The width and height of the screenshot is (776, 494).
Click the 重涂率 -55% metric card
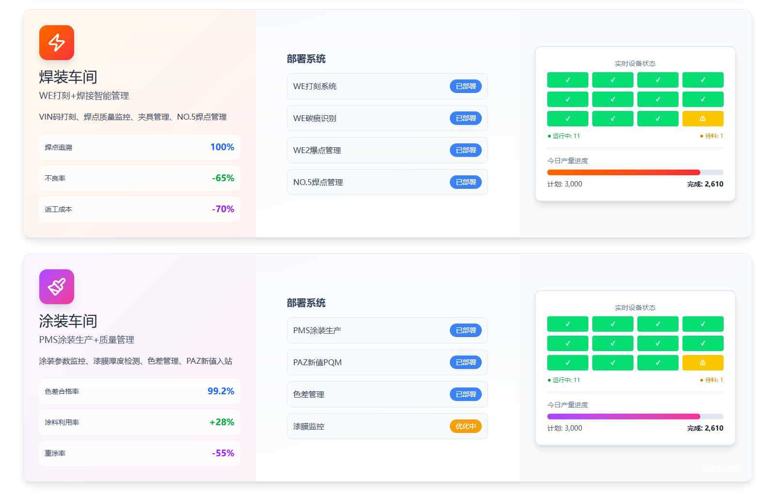(140, 453)
